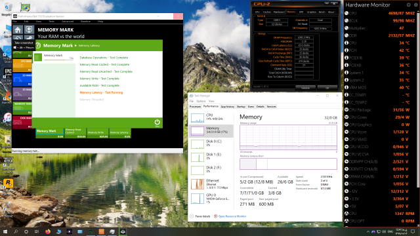Open the Rockstar Games Launcher desktop icon

[8, 184]
